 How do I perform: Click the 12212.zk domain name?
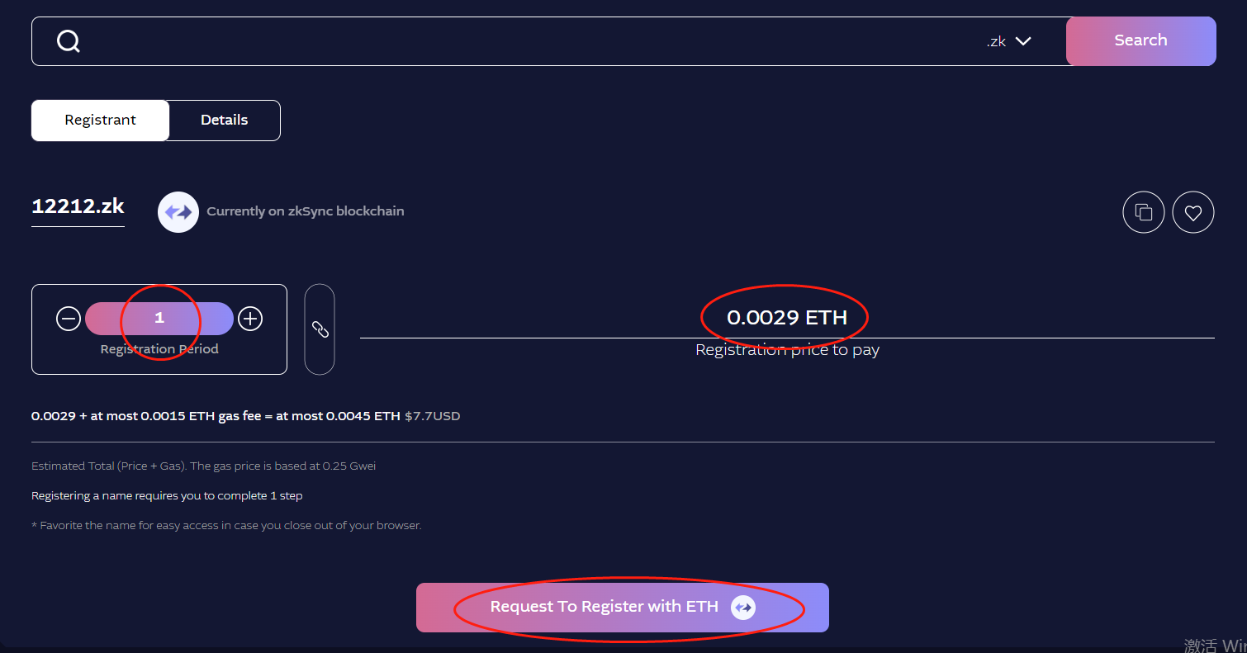point(78,206)
